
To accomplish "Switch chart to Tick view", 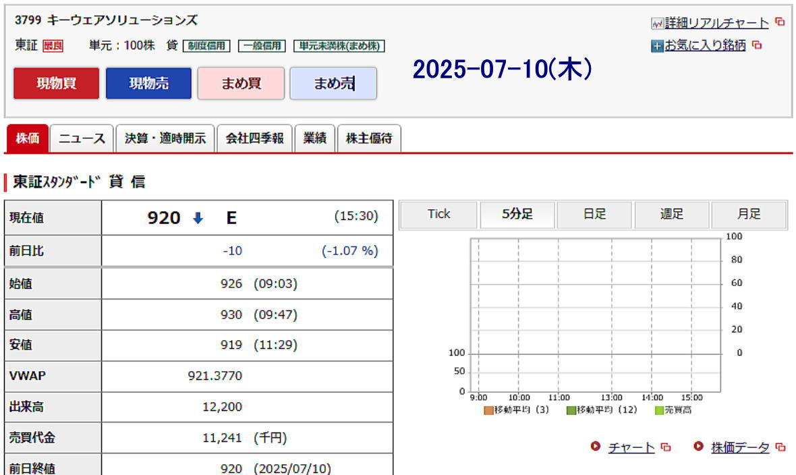I will [439, 215].
